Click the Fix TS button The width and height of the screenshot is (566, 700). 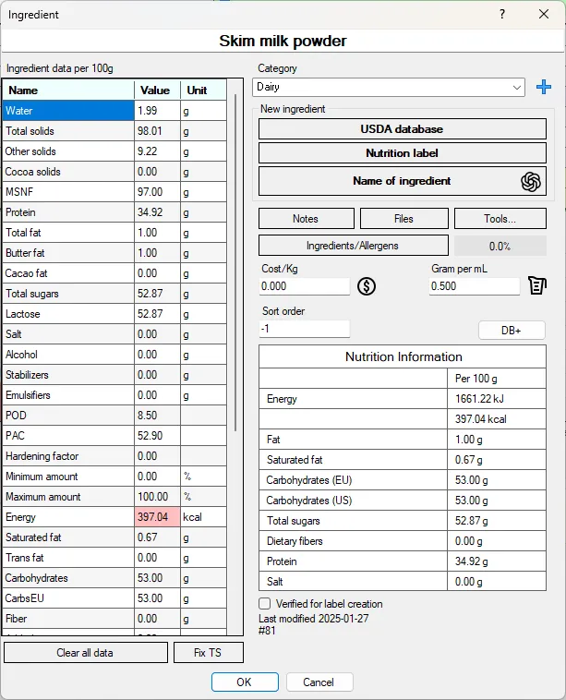(209, 653)
